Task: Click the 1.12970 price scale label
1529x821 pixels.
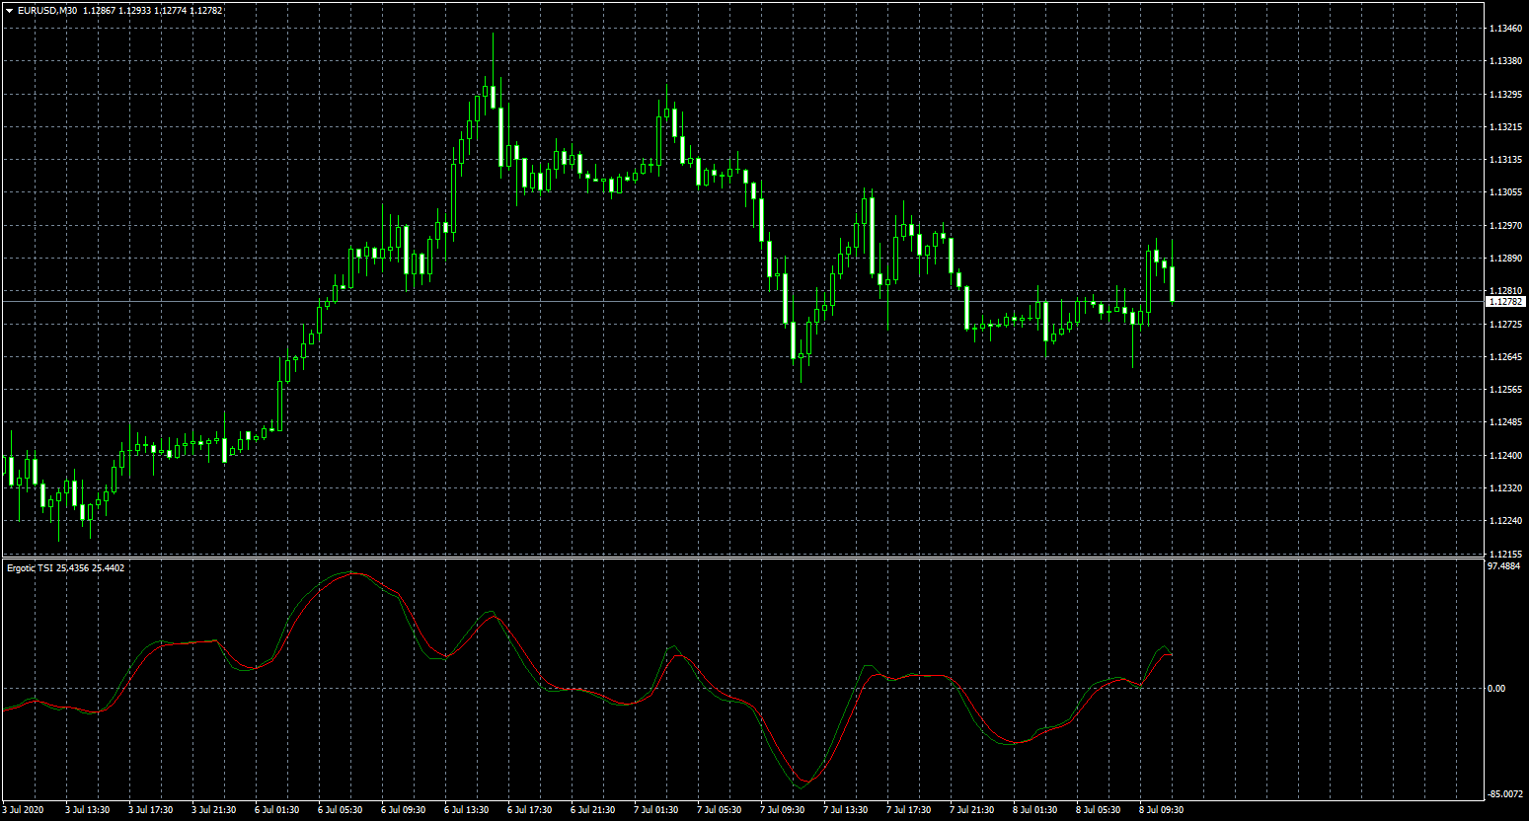Action: point(1505,226)
